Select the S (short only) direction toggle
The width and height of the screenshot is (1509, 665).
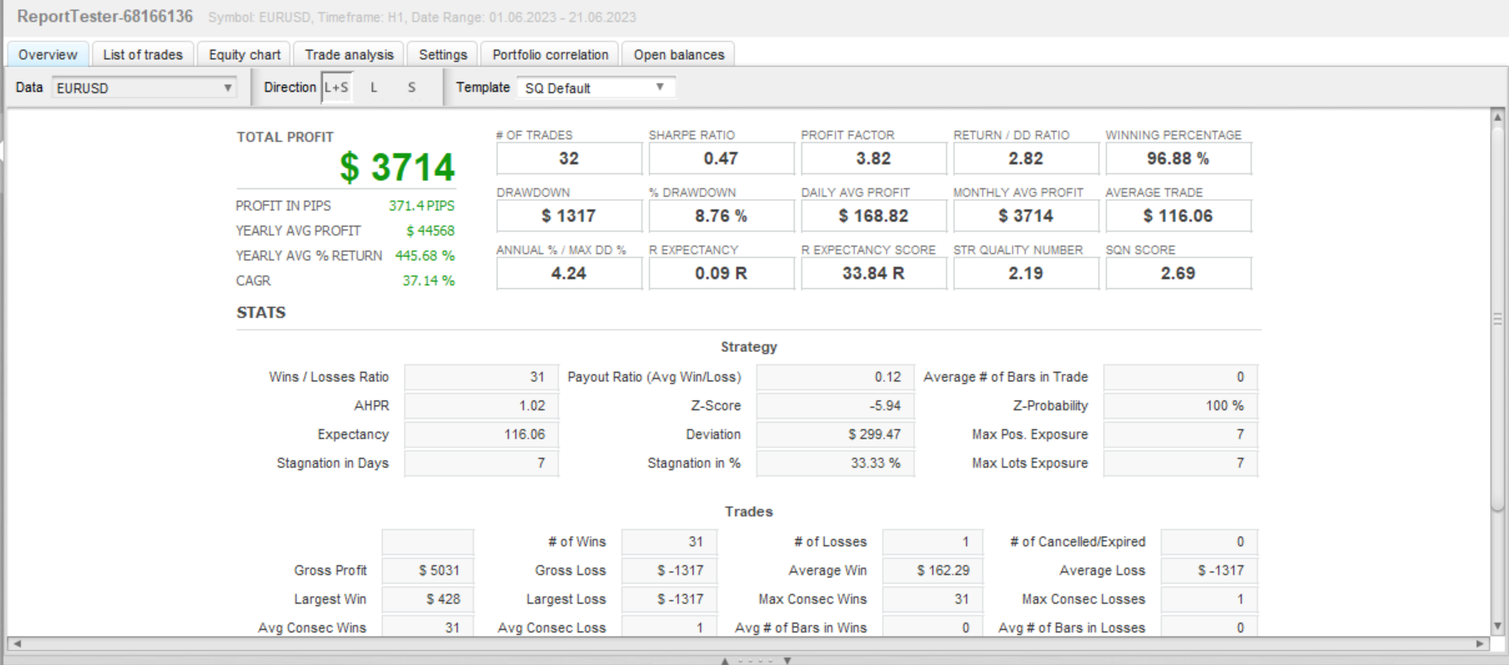tap(411, 87)
